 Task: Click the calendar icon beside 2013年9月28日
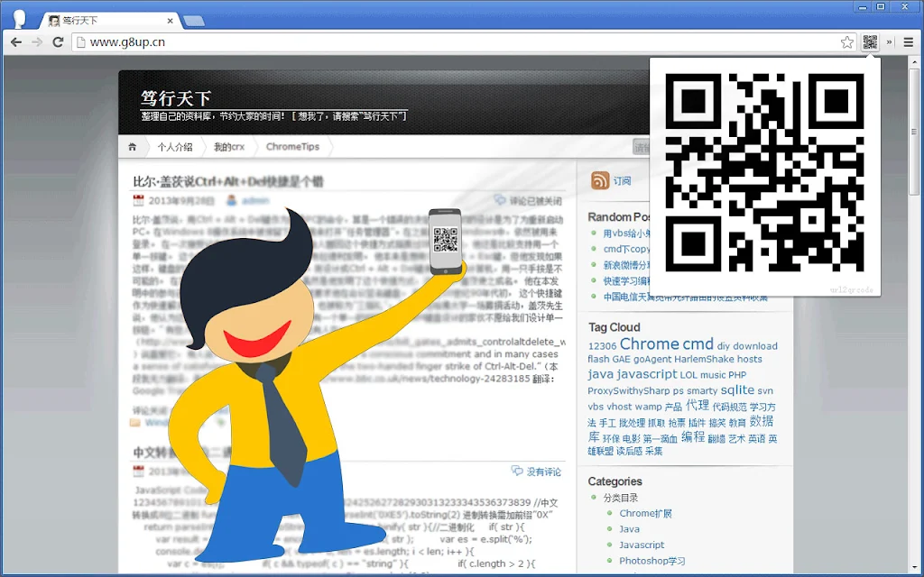[138, 201]
